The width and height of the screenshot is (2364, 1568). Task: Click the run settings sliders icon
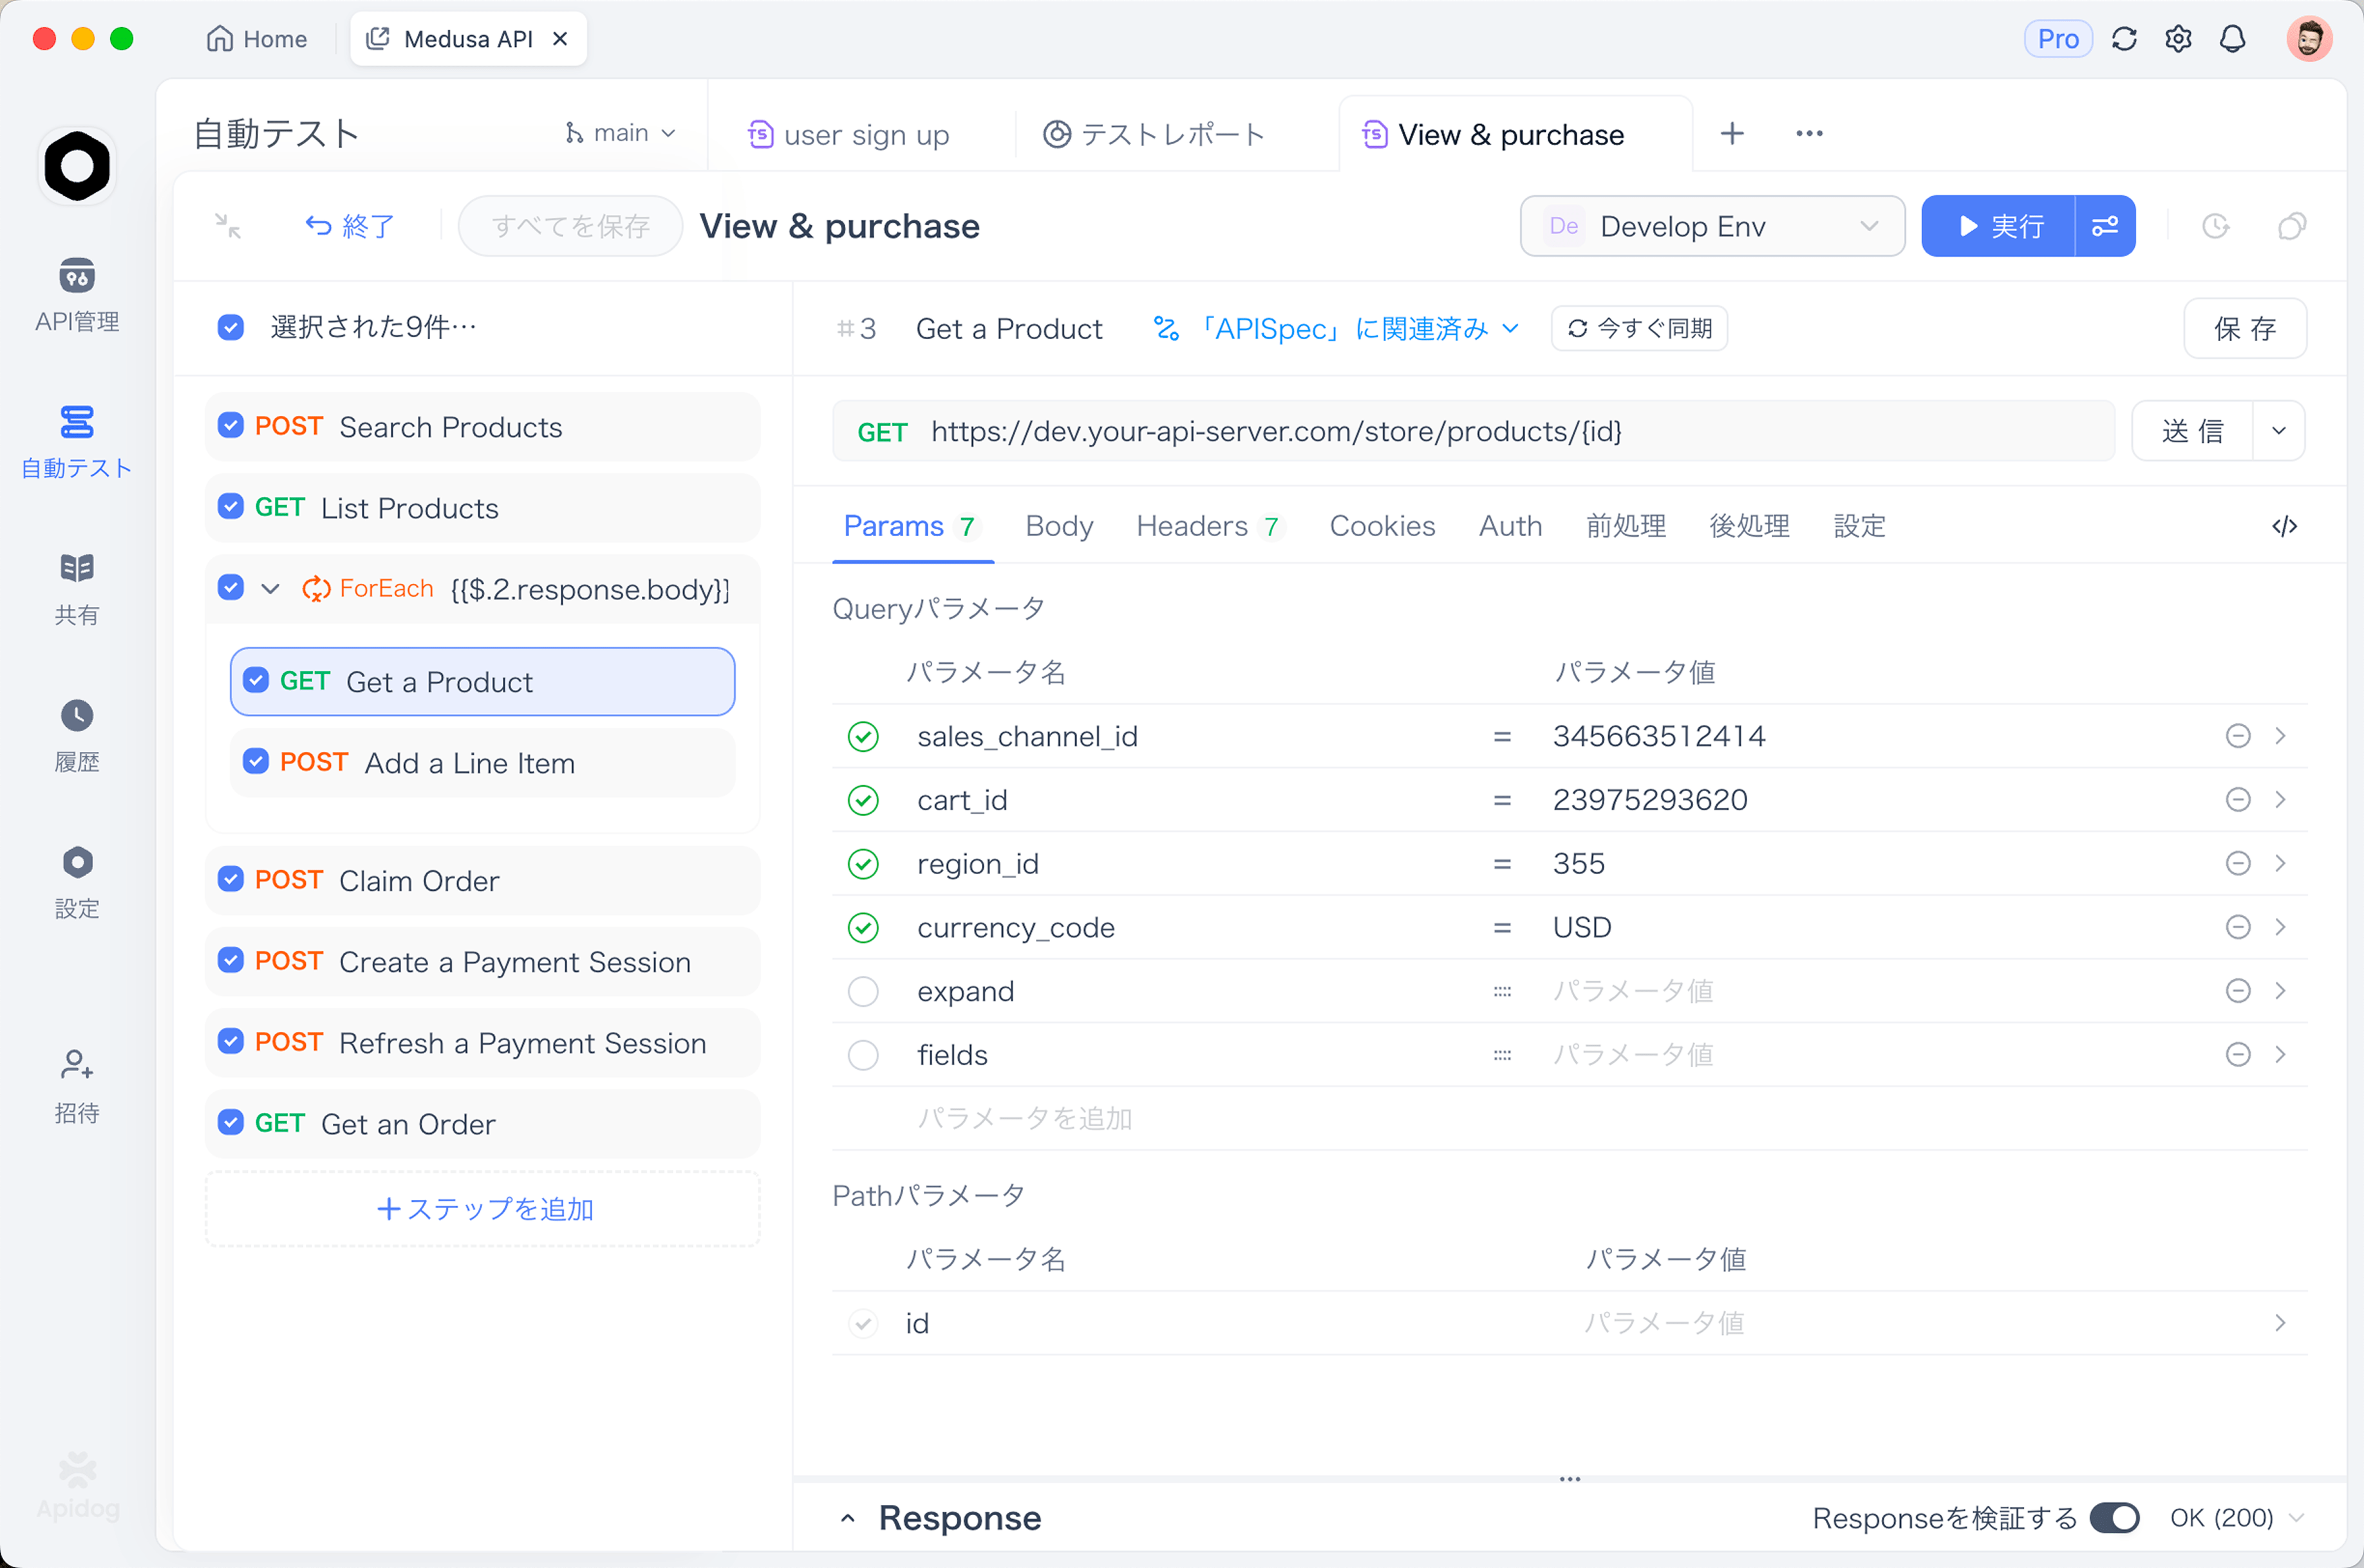[x=2105, y=226]
